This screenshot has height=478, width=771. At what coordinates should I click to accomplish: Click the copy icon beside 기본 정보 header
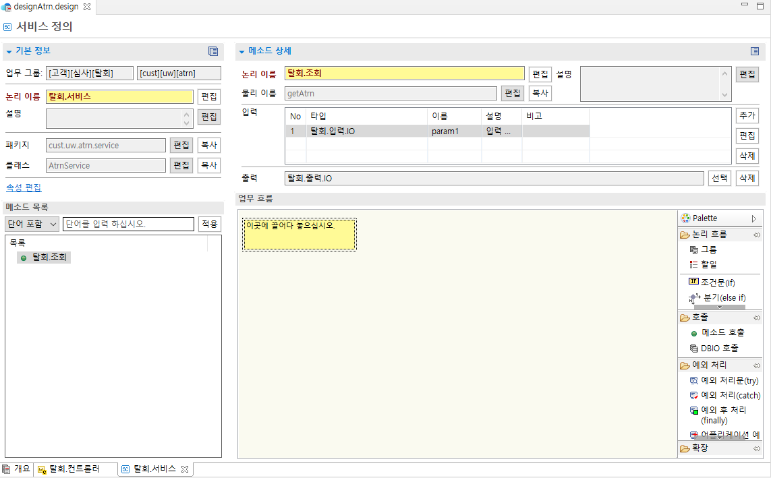pyautogui.click(x=213, y=51)
